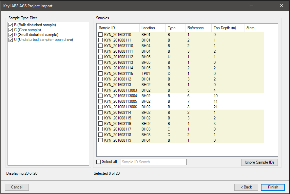Click inside the Sample ID Search field
Viewport: 290px width, 194px height.
coord(153,162)
